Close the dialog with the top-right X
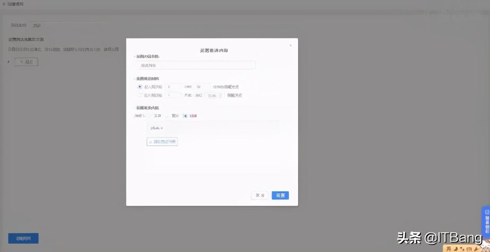This screenshot has width=490, height=252. point(291,45)
